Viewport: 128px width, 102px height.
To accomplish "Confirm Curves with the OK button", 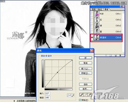I will click(x=86, y=58).
